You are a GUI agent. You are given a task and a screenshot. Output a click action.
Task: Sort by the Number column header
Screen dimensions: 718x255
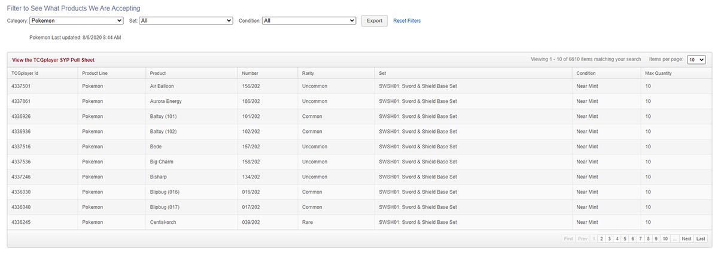(x=267, y=73)
